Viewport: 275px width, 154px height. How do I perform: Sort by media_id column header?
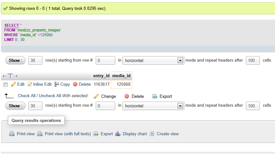[x=121, y=76]
